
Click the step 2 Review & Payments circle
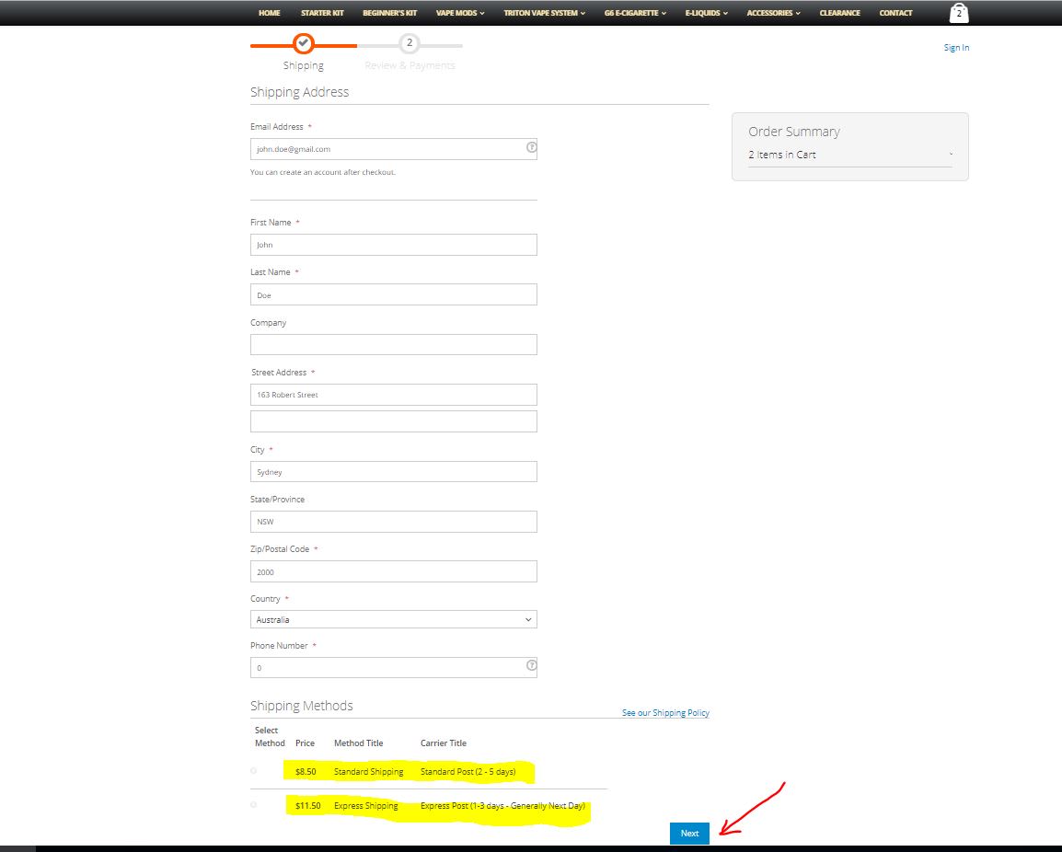(410, 43)
